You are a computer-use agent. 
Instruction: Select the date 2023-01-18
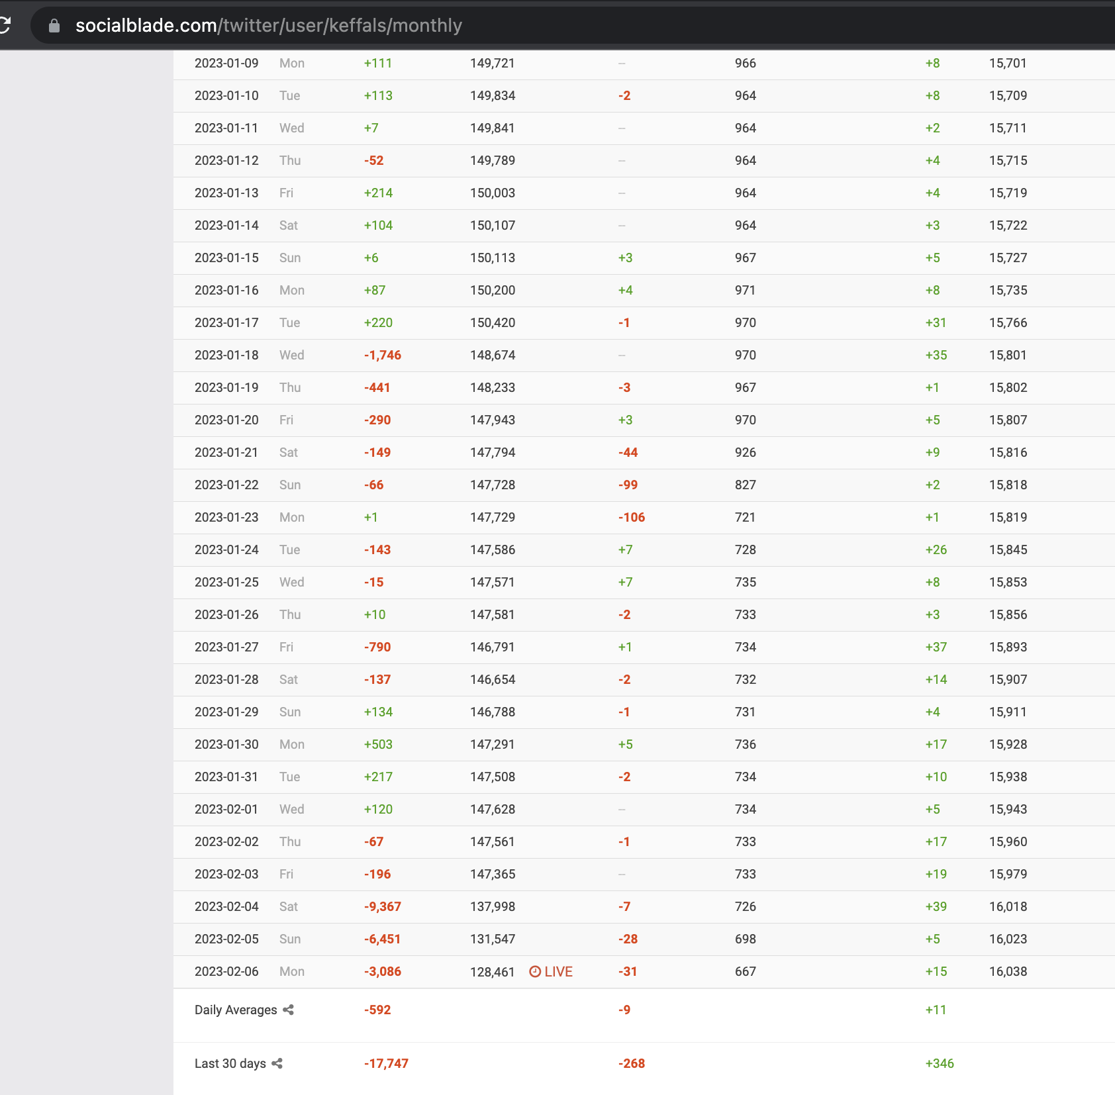(x=226, y=355)
